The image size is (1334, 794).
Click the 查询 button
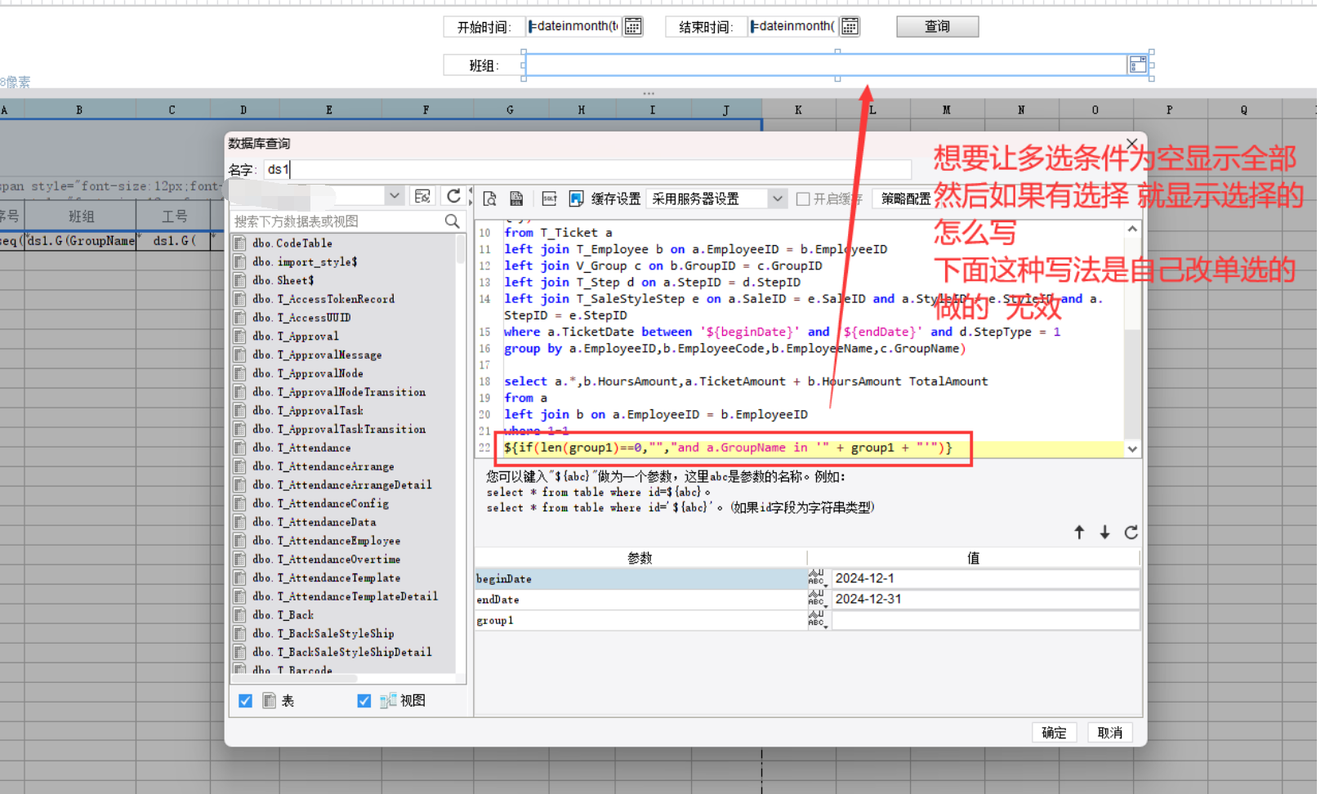[x=937, y=27]
